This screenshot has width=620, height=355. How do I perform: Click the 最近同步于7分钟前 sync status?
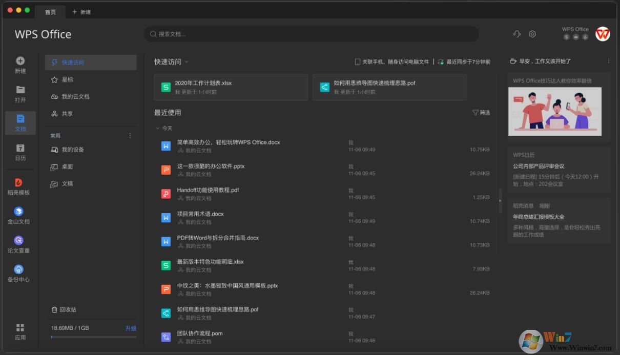(464, 61)
